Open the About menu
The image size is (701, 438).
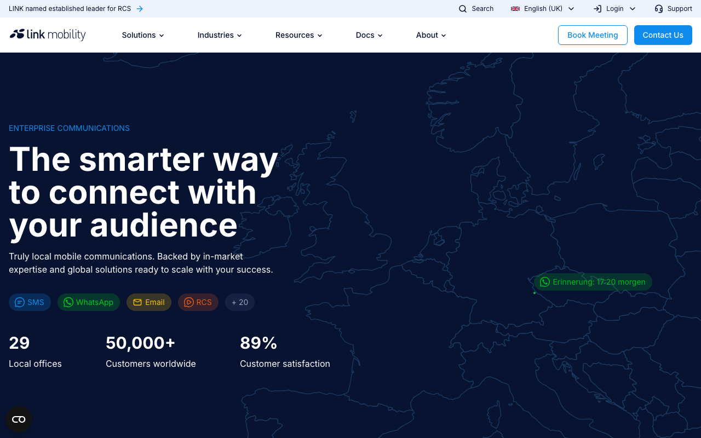[431, 35]
